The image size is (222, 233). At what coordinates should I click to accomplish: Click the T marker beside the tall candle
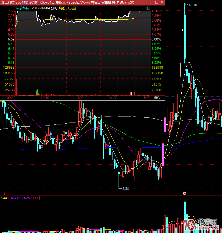click(x=182, y=29)
